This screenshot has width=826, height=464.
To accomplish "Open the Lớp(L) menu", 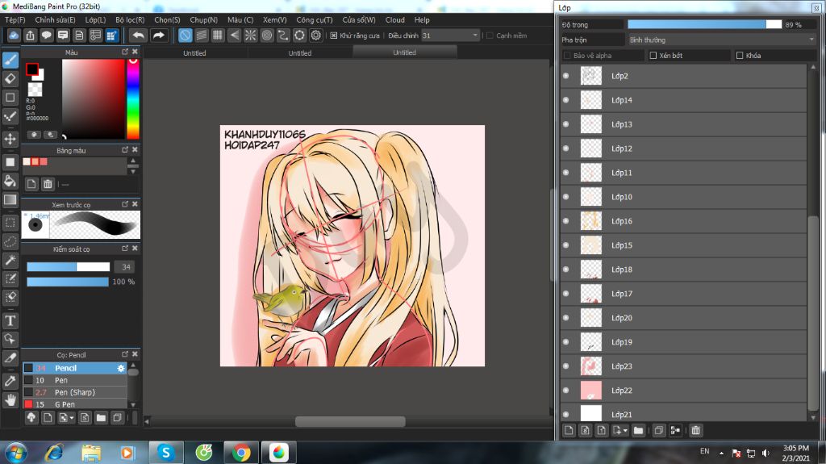I will (95, 20).
